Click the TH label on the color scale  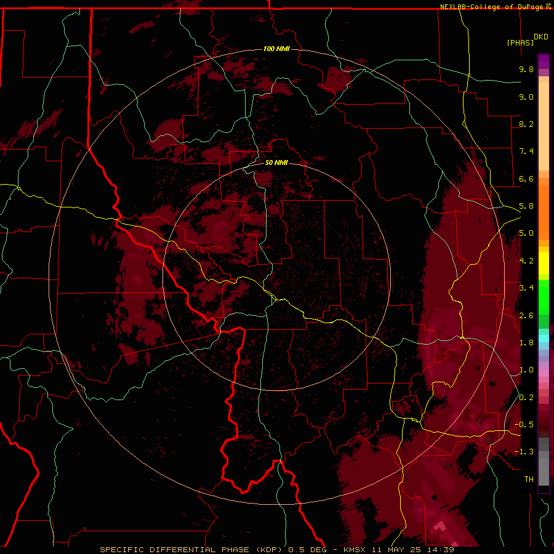coord(529,480)
